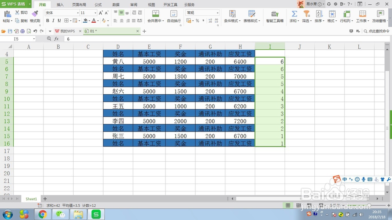Open the 公式 (Formulas) tab
392x220 pixels.
(98, 5)
